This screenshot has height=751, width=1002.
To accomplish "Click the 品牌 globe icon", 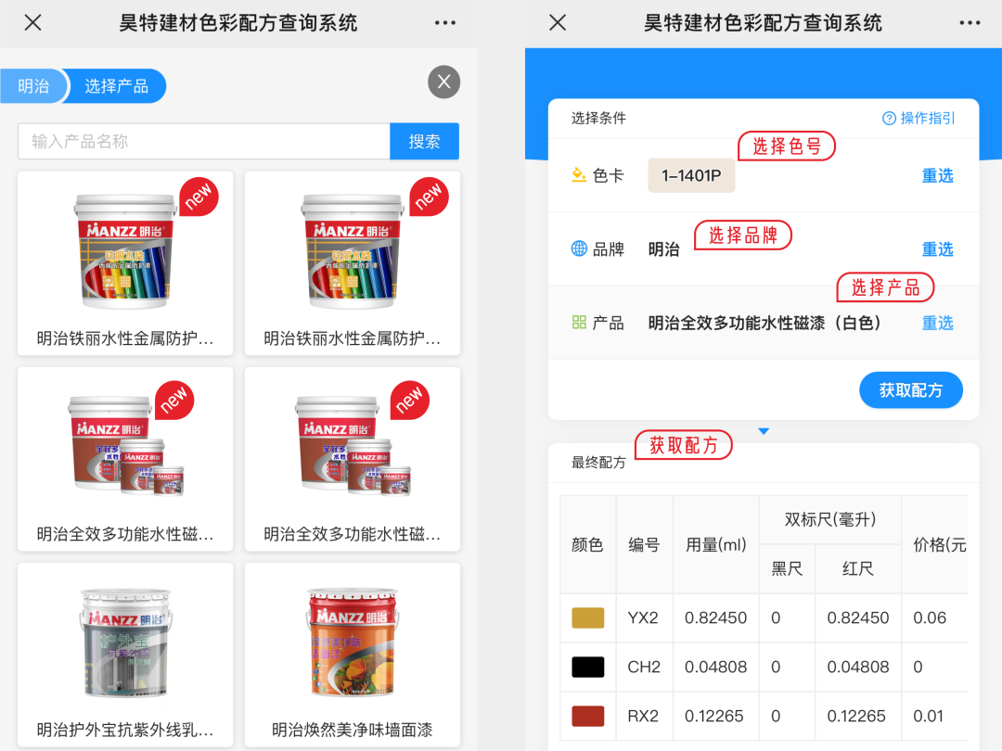I will (579, 248).
